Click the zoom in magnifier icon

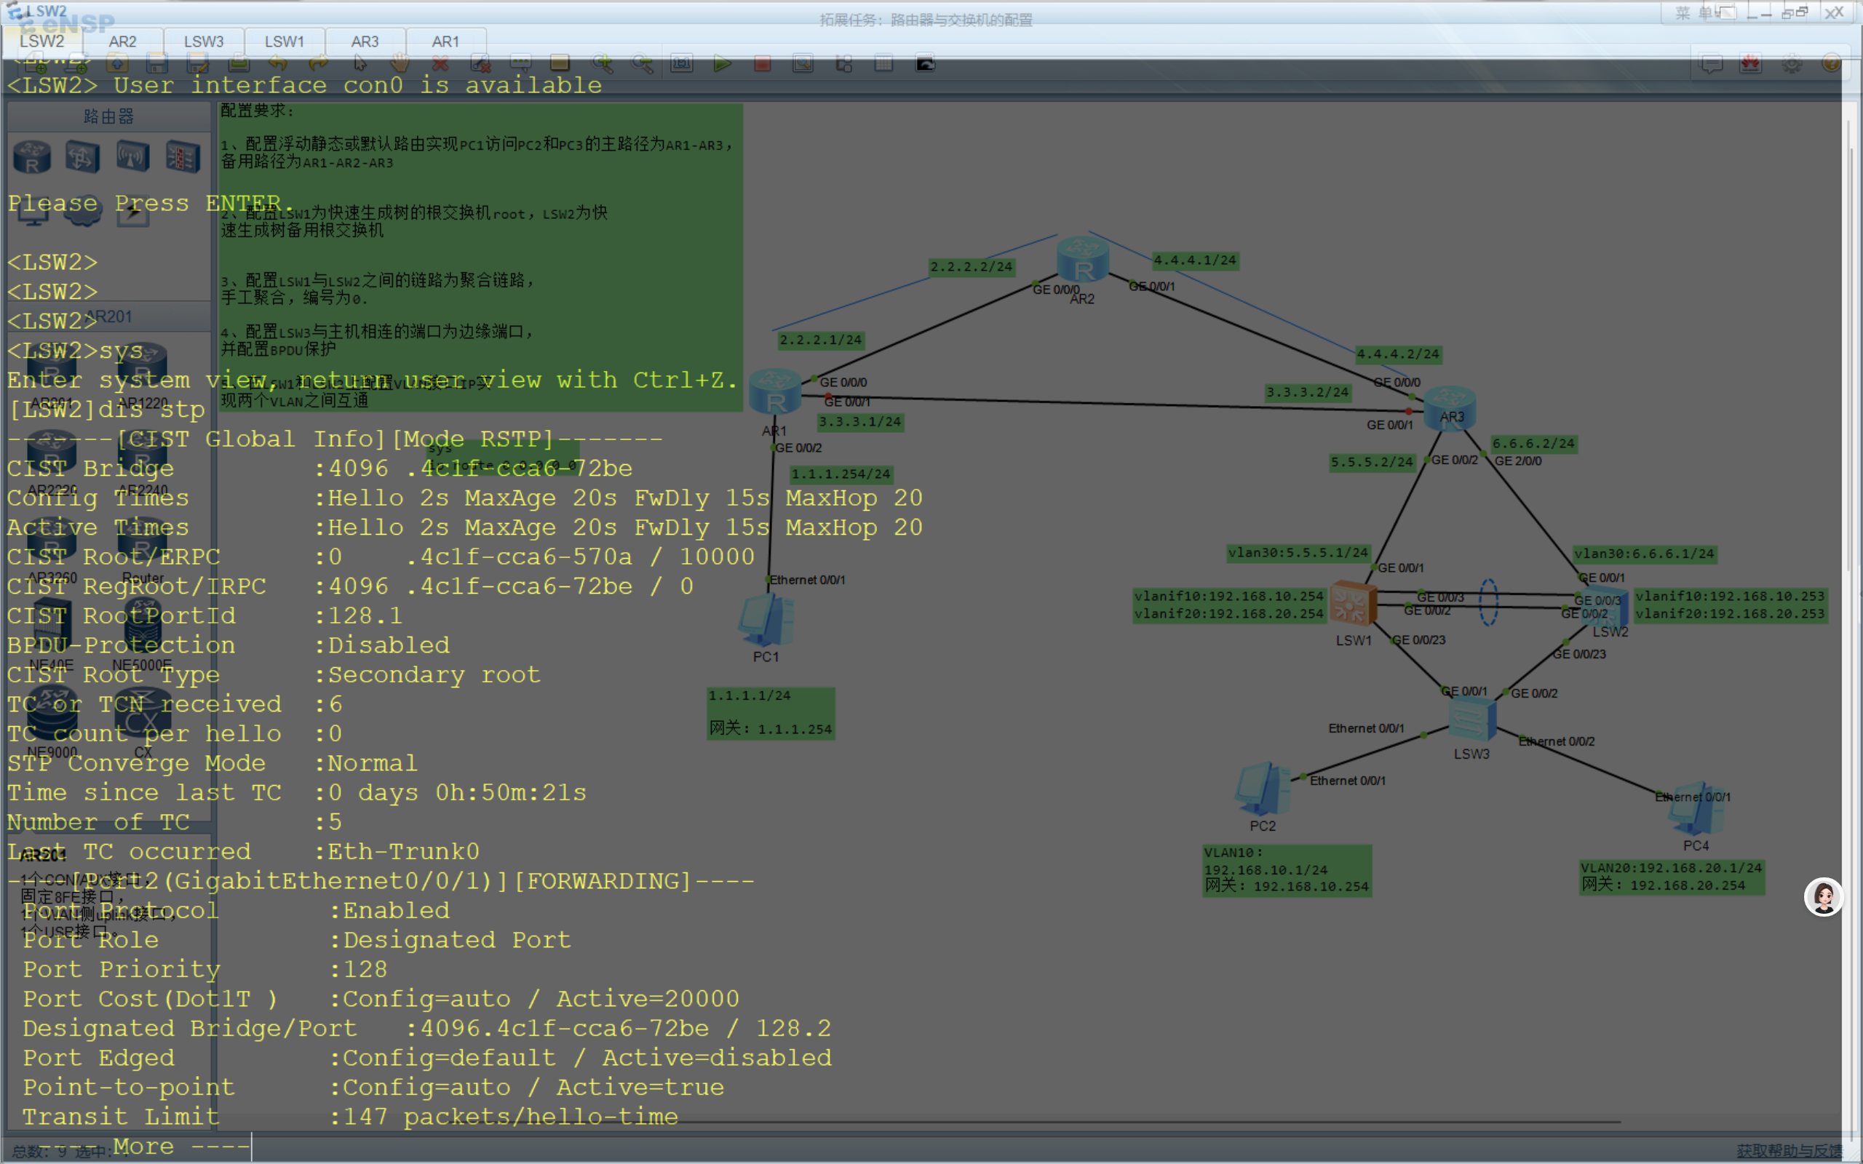pos(602,64)
